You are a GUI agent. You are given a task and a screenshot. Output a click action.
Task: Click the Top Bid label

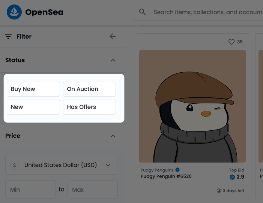coord(236,170)
